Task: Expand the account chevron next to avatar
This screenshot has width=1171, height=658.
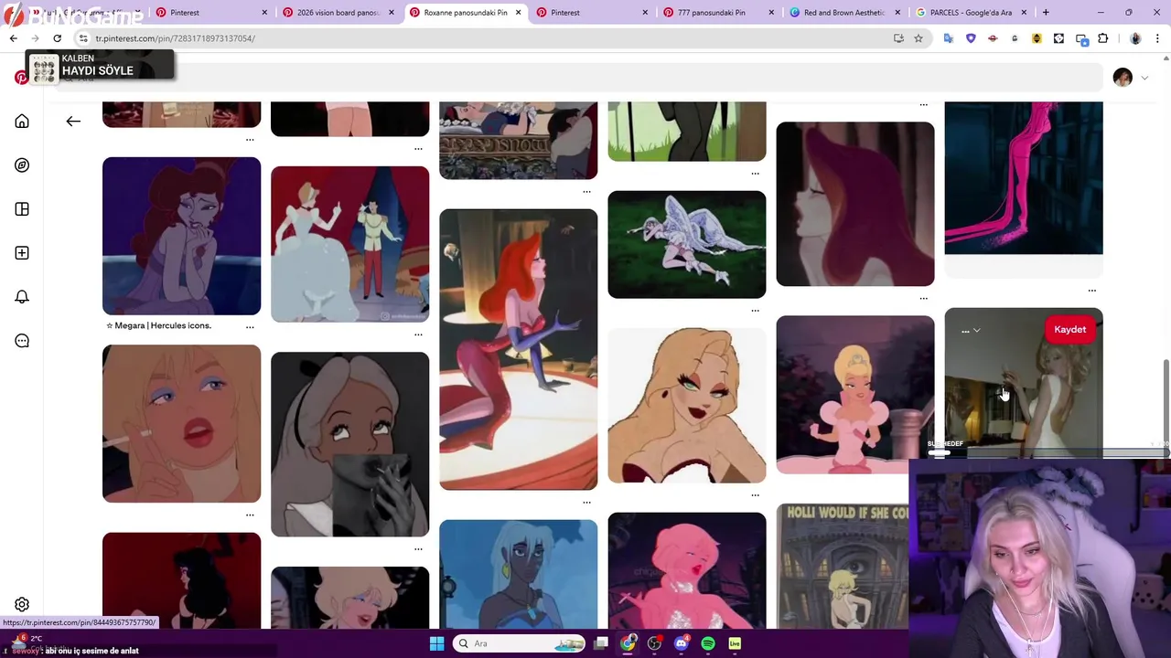Action: pos(1144,79)
